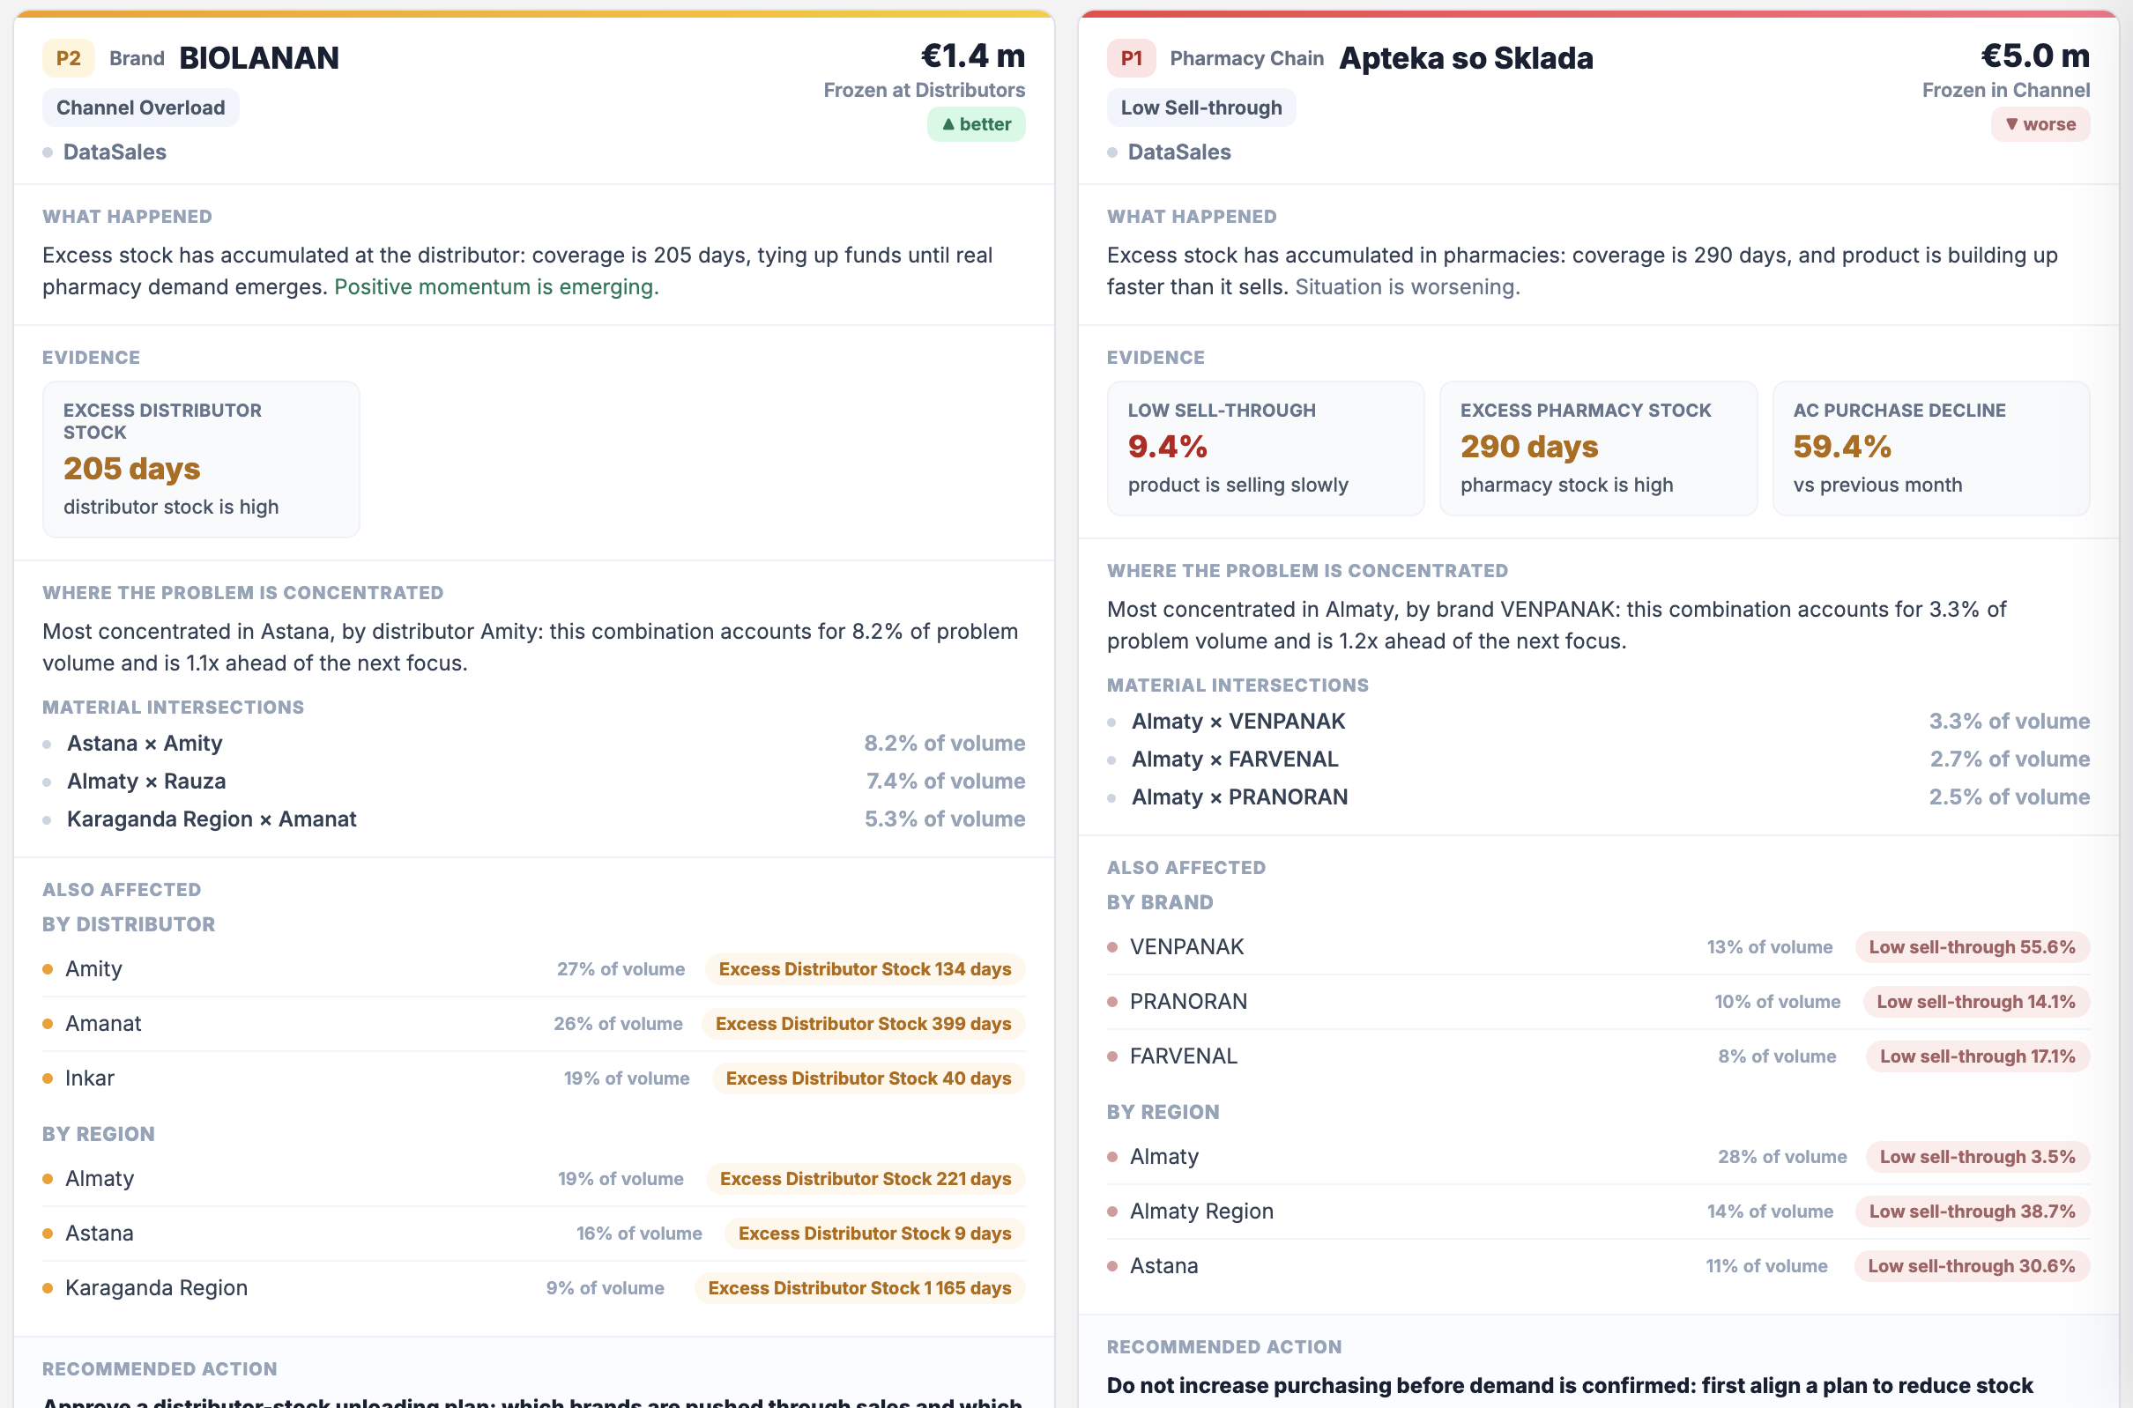The width and height of the screenshot is (2133, 1408).
Task: Click the Excess Distributor Stock 1 165 days badge
Action: tap(859, 1288)
